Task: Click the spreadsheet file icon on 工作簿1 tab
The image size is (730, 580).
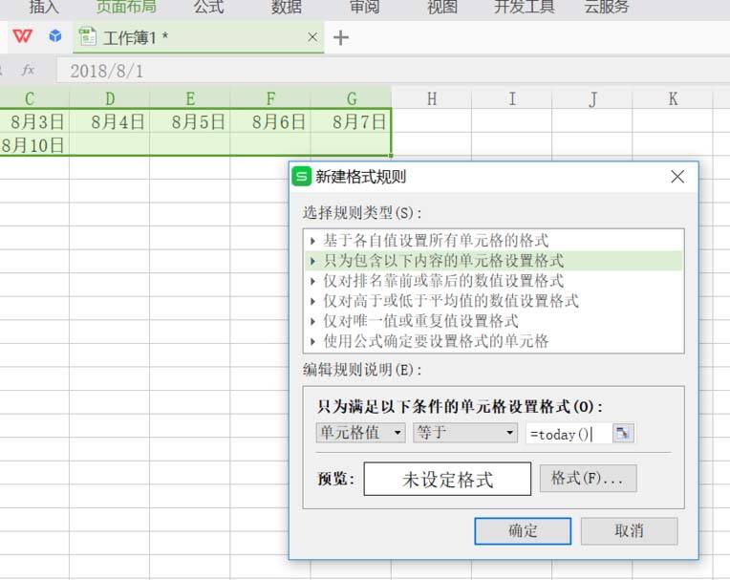Action: (x=88, y=36)
